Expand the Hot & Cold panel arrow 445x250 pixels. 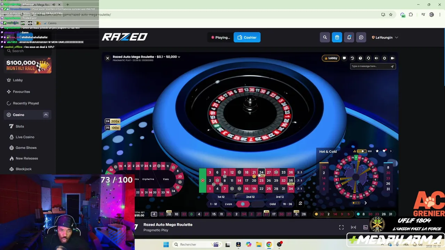(390, 151)
